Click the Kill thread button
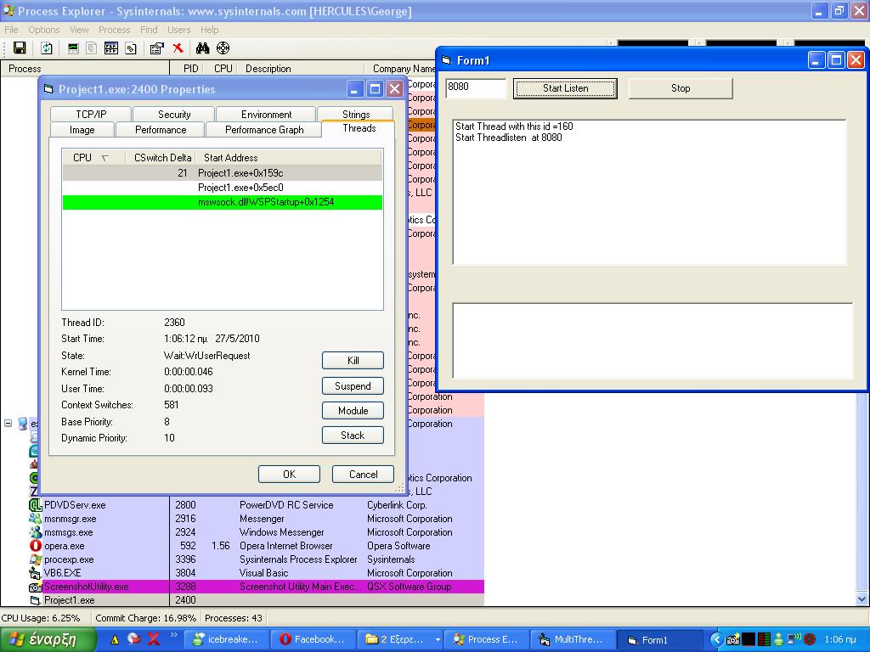The height and width of the screenshot is (652, 870). pyautogui.click(x=353, y=360)
